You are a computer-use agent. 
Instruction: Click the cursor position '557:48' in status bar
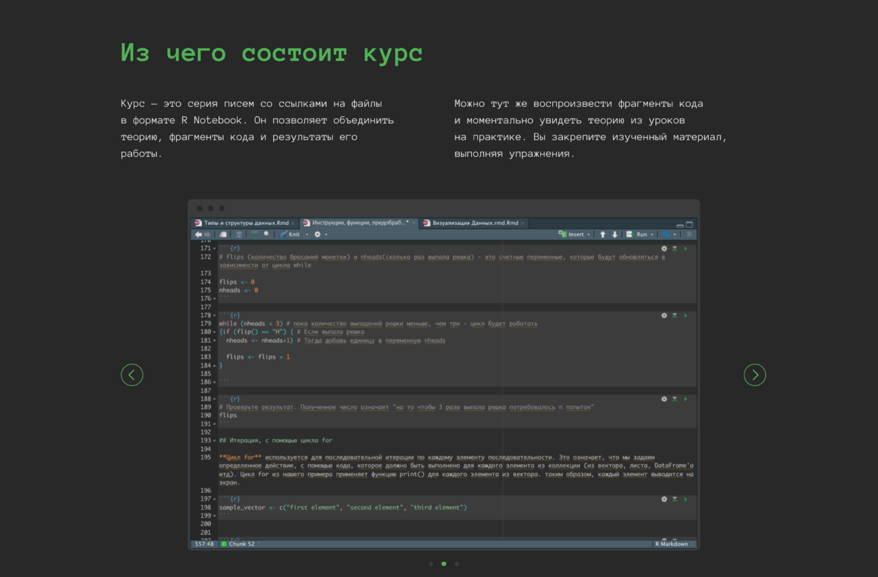click(x=204, y=544)
